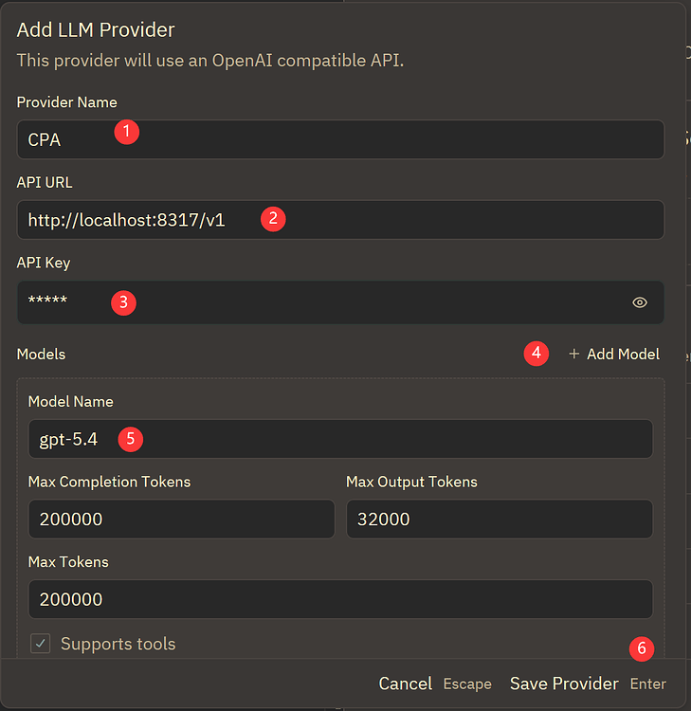Click the OpenAI compatible API description text
The width and height of the screenshot is (691, 711).
click(210, 61)
